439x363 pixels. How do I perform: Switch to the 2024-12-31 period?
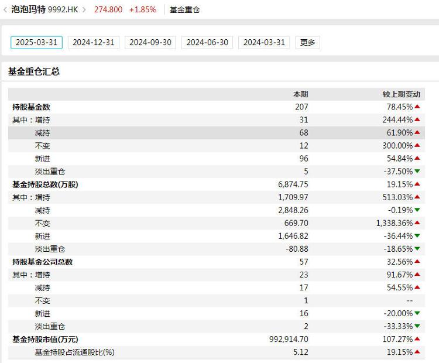tap(94, 43)
